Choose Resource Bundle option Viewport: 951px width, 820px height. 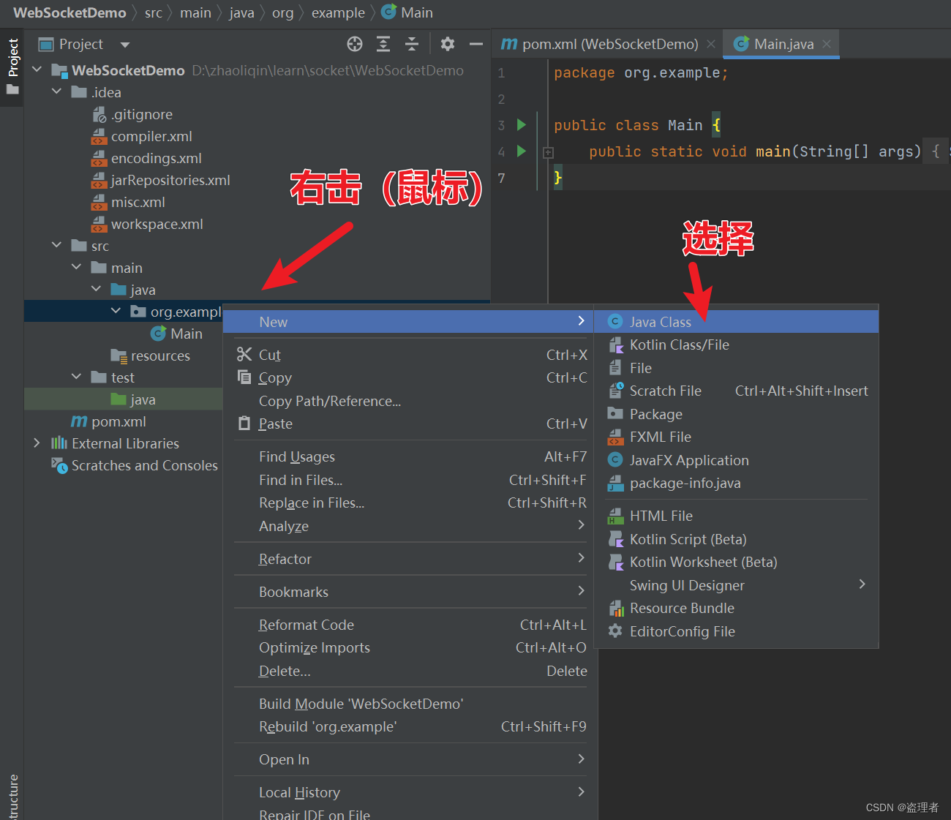pyautogui.click(x=736, y=609)
